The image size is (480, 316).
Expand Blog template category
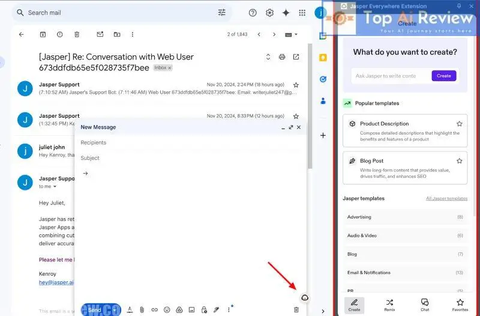405,254
